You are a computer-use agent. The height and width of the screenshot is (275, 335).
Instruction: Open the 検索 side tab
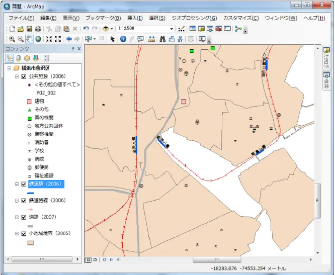click(326, 81)
